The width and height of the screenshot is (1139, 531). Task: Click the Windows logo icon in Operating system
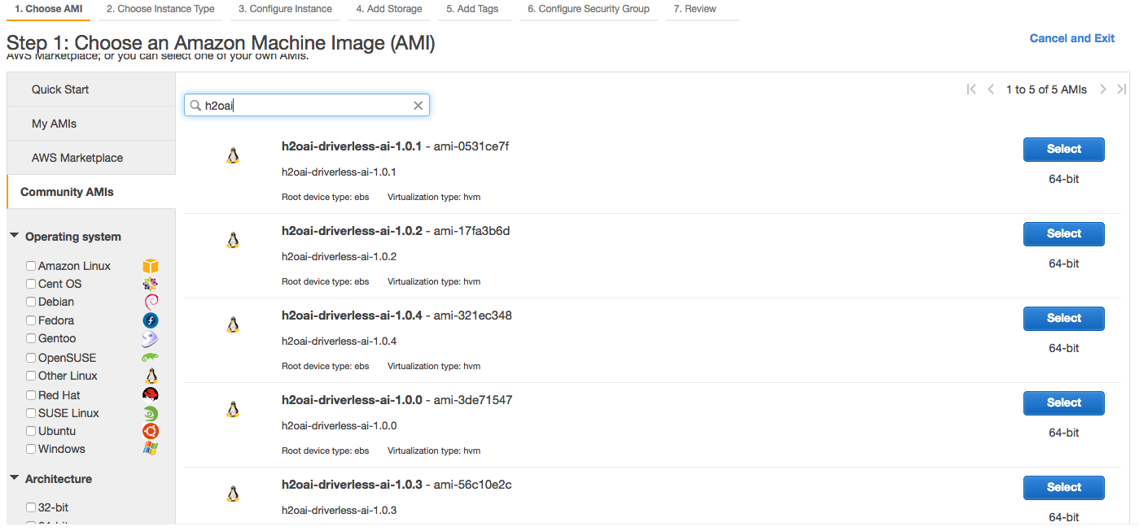(x=150, y=448)
